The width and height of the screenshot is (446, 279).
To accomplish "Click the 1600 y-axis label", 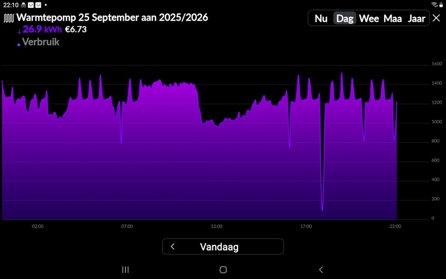I will pos(437,64).
